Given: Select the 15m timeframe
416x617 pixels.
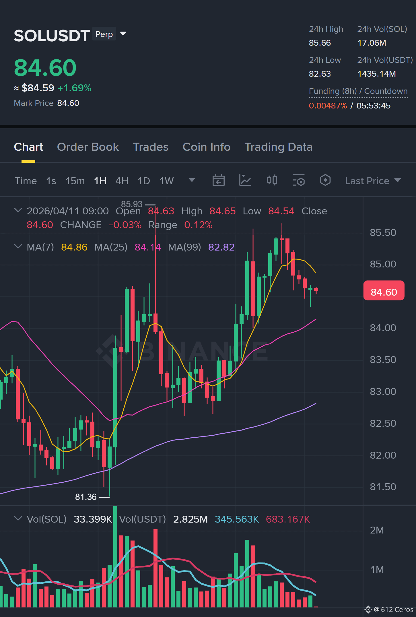Looking at the screenshot, I should pyautogui.click(x=75, y=181).
